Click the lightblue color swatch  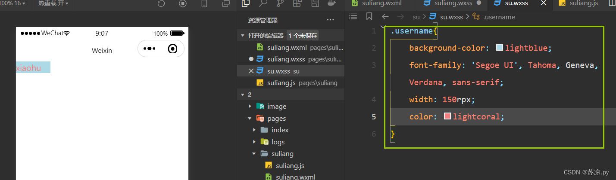click(x=500, y=48)
